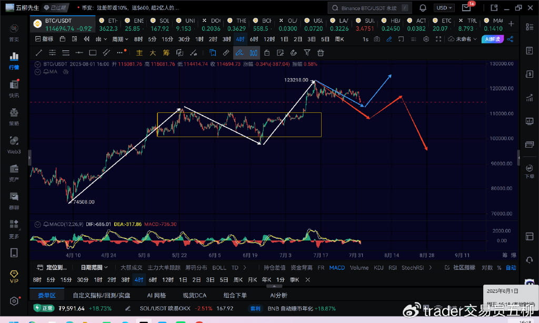The image size is (539, 323).
Task: Expand the 周期 period dropdown
Action: (x=120, y=39)
